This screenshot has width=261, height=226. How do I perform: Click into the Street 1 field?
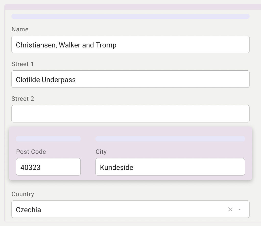tap(130, 79)
